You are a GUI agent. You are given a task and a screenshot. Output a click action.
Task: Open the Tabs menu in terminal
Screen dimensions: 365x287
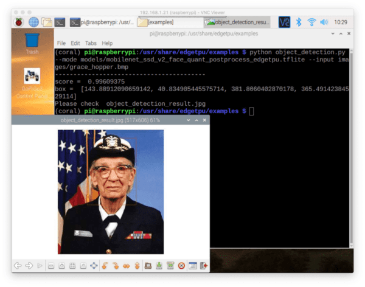(91, 43)
